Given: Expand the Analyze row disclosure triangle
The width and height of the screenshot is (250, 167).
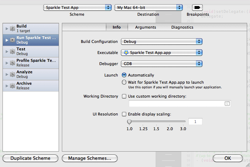Looking at the screenshot, I should [x=7, y=74].
